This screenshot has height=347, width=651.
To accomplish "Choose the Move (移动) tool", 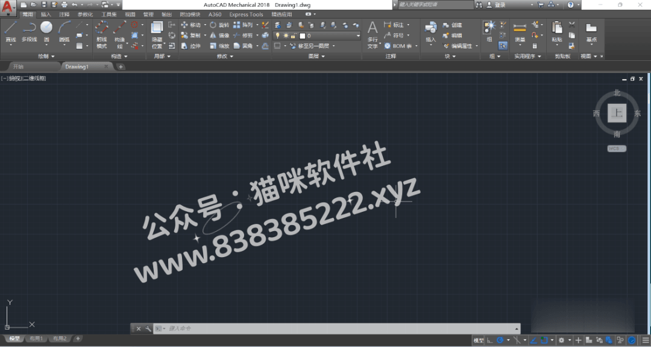I will [191, 25].
